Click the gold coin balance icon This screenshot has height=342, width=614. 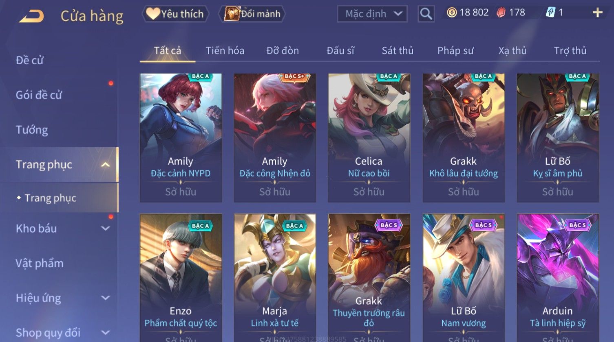click(452, 13)
